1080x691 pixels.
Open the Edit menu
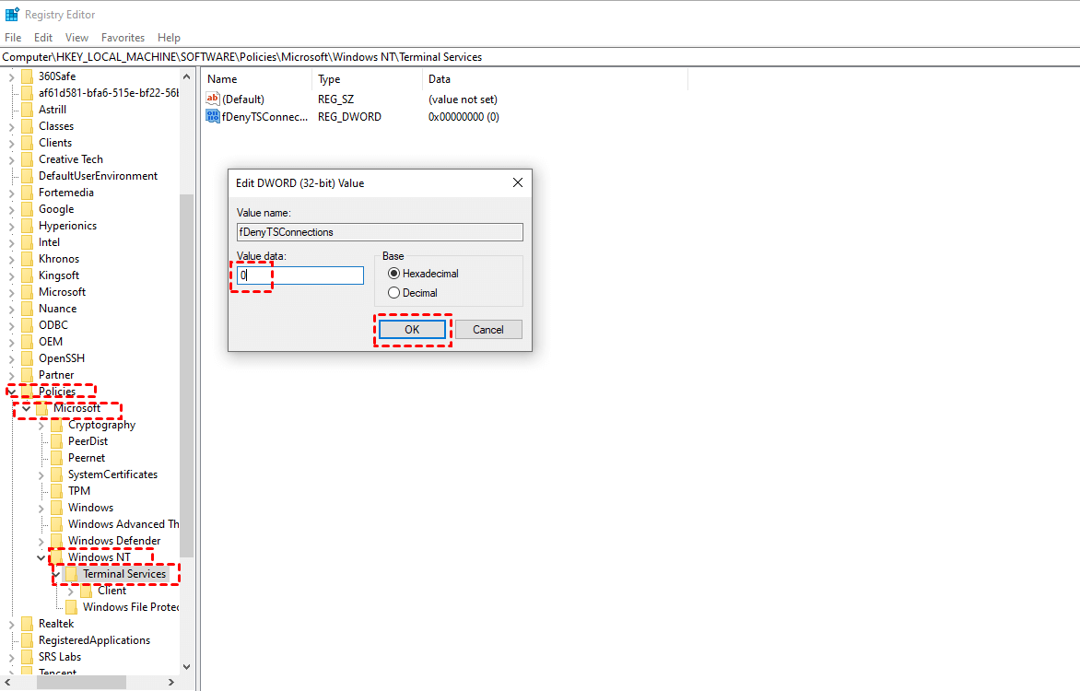43,38
